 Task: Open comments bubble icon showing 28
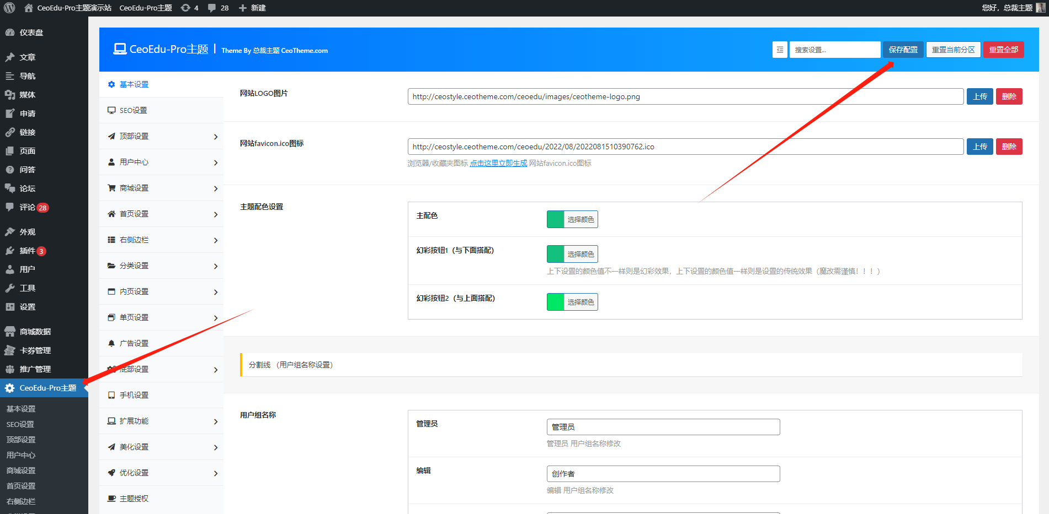(x=212, y=8)
